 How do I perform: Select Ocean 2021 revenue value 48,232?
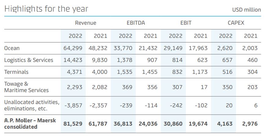click(98, 48)
